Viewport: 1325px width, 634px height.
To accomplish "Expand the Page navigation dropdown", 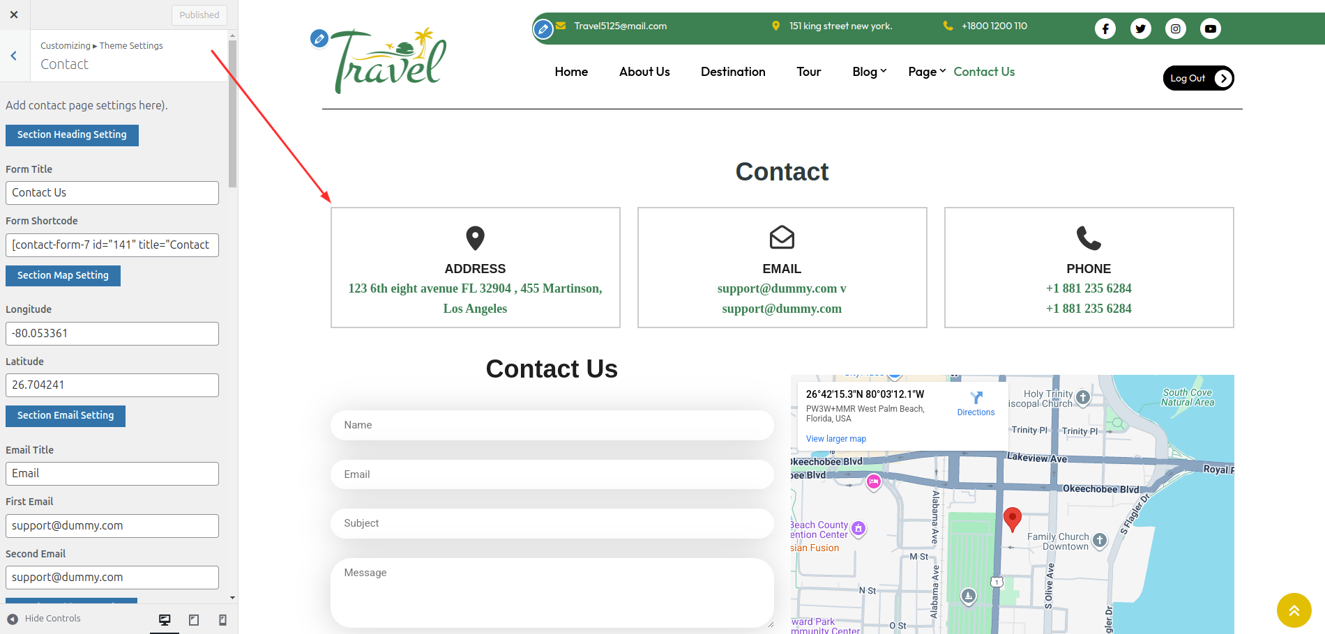I will tap(922, 72).
